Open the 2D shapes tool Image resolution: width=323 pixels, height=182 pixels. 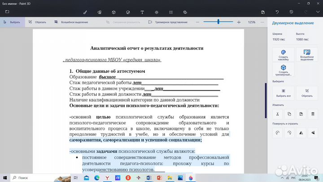tap(99, 12)
